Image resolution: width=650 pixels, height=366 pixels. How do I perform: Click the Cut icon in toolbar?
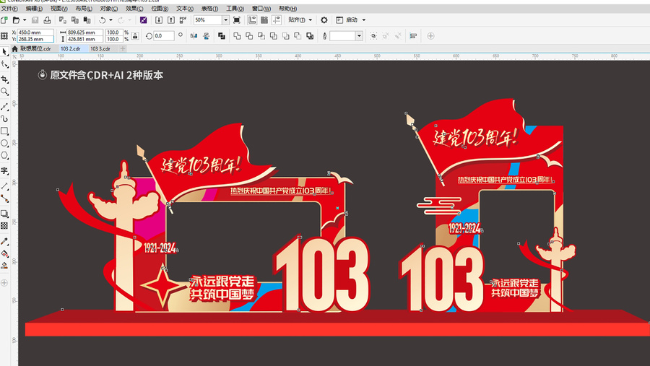(x=62, y=20)
